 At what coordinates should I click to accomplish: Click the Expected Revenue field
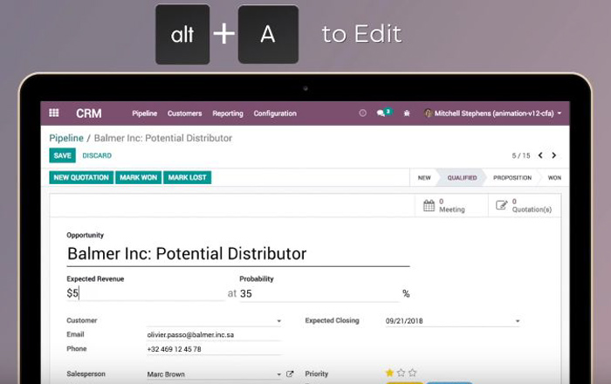point(146,293)
